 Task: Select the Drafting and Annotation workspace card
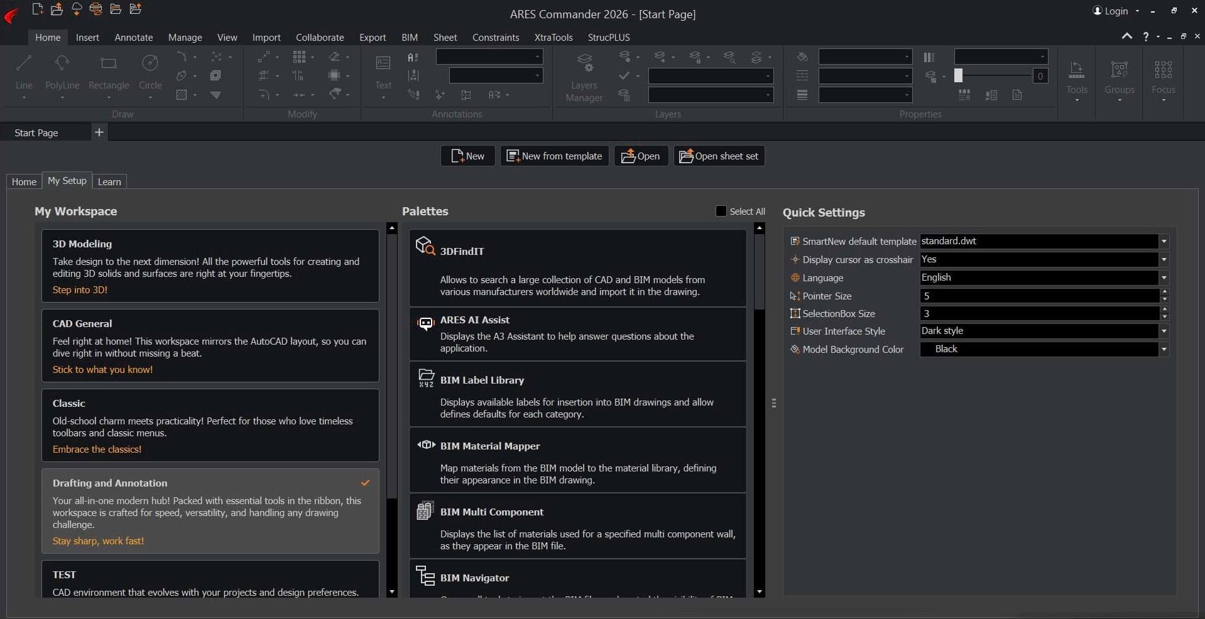[x=210, y=511]
